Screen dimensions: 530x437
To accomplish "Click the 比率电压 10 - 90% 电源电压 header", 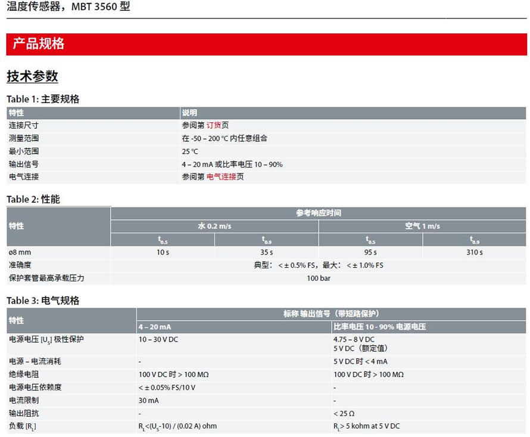I will point(379,327).
